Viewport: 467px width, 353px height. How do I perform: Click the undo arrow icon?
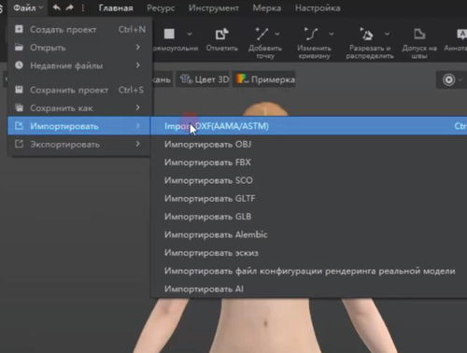[x=56, y=7]
